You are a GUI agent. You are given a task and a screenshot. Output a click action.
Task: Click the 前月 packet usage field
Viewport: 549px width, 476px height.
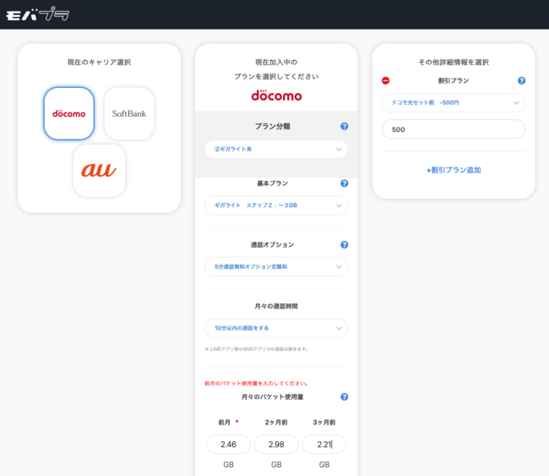(228, 444)
